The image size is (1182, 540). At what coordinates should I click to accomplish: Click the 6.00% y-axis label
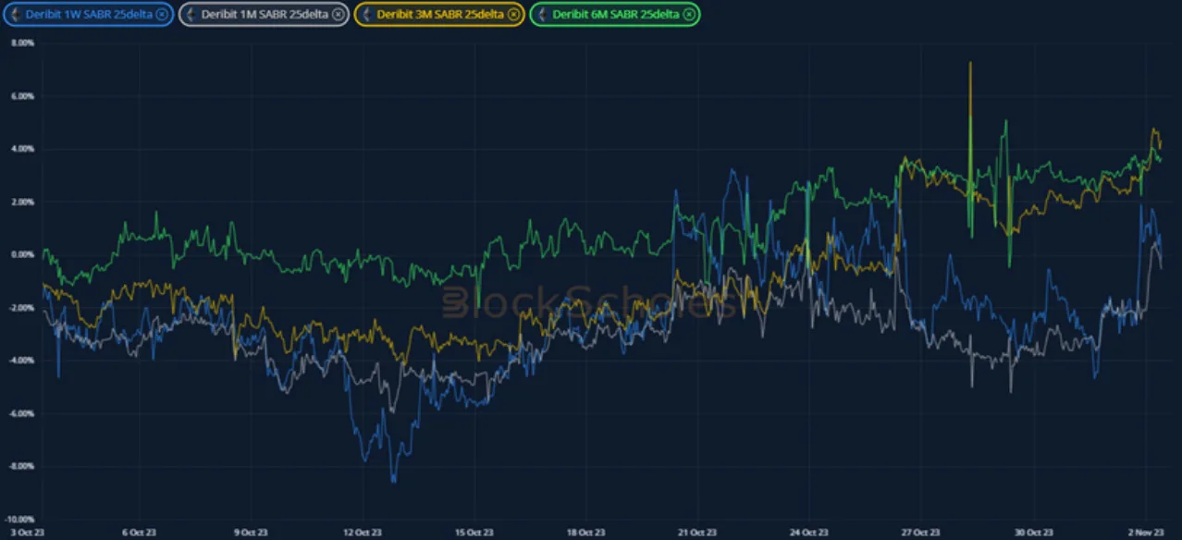[20, 96]
